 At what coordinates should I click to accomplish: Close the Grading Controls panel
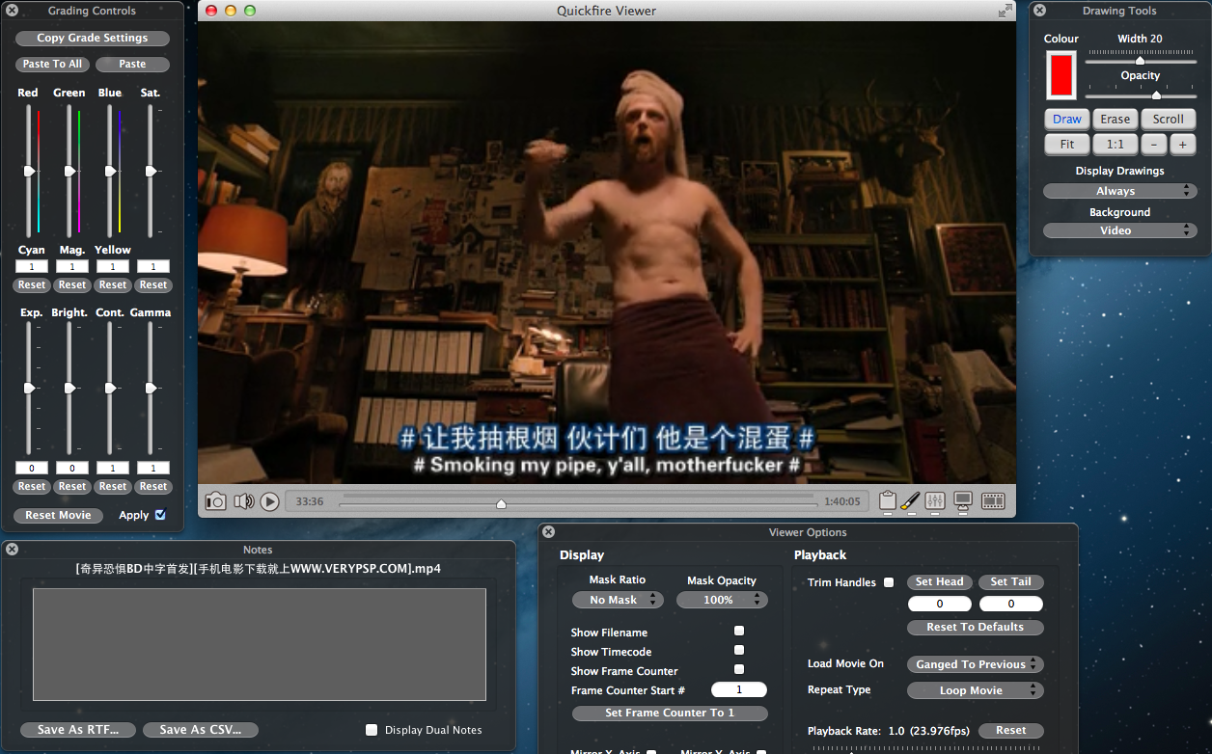pos(13,11)
